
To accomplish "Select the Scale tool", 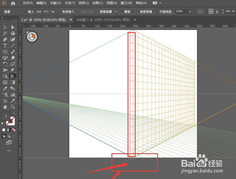I will (x=13, y=64).
